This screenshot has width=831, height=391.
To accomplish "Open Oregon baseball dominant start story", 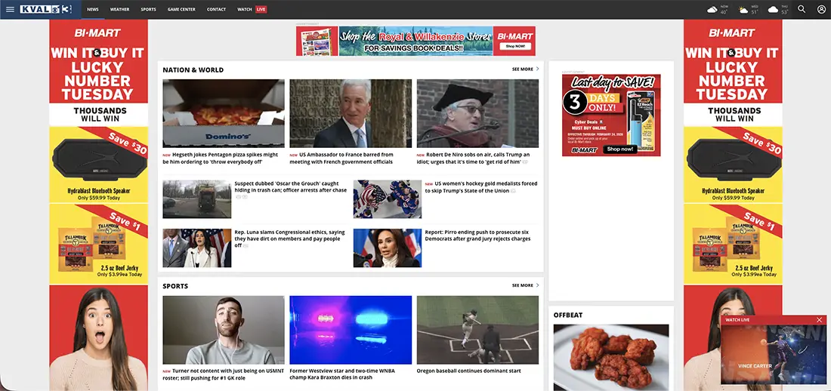I will tap(468, 371).
